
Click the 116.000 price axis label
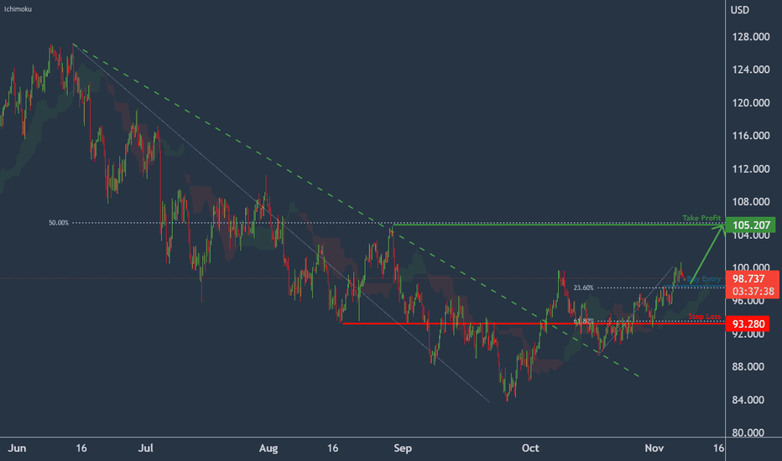[751, 136]
